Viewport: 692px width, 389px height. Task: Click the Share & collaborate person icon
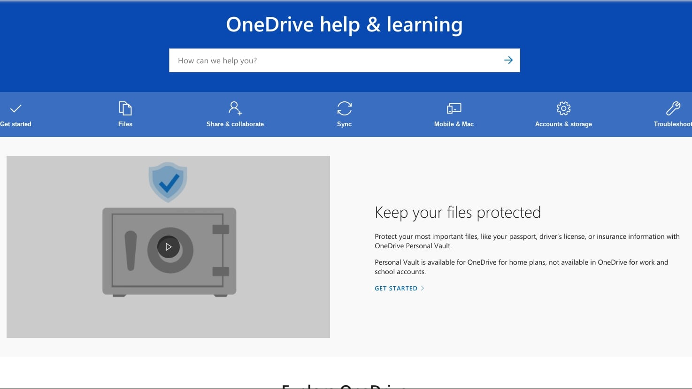[235, 108]
